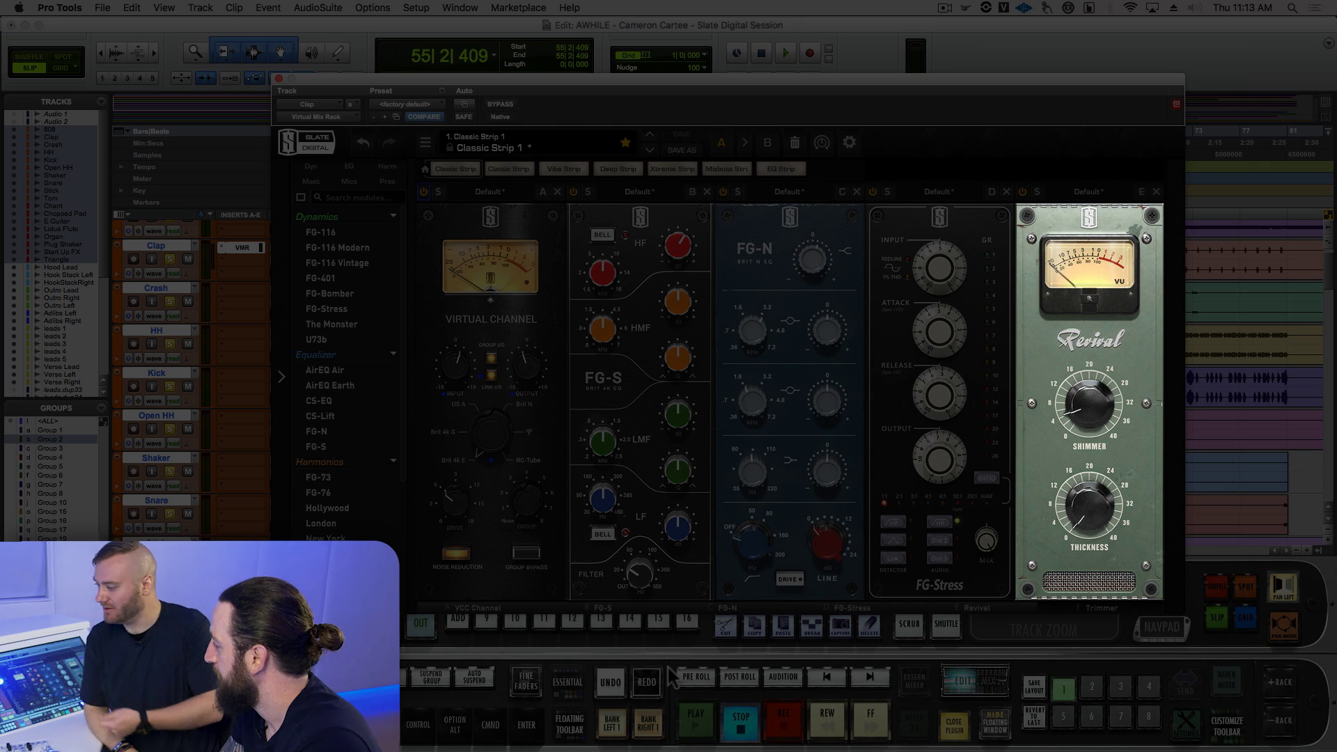Image resolution: width=1337 pixels, height=752 pixels.
Task: Load the next preset with the down arrow
Action: [x=649, y=150]
